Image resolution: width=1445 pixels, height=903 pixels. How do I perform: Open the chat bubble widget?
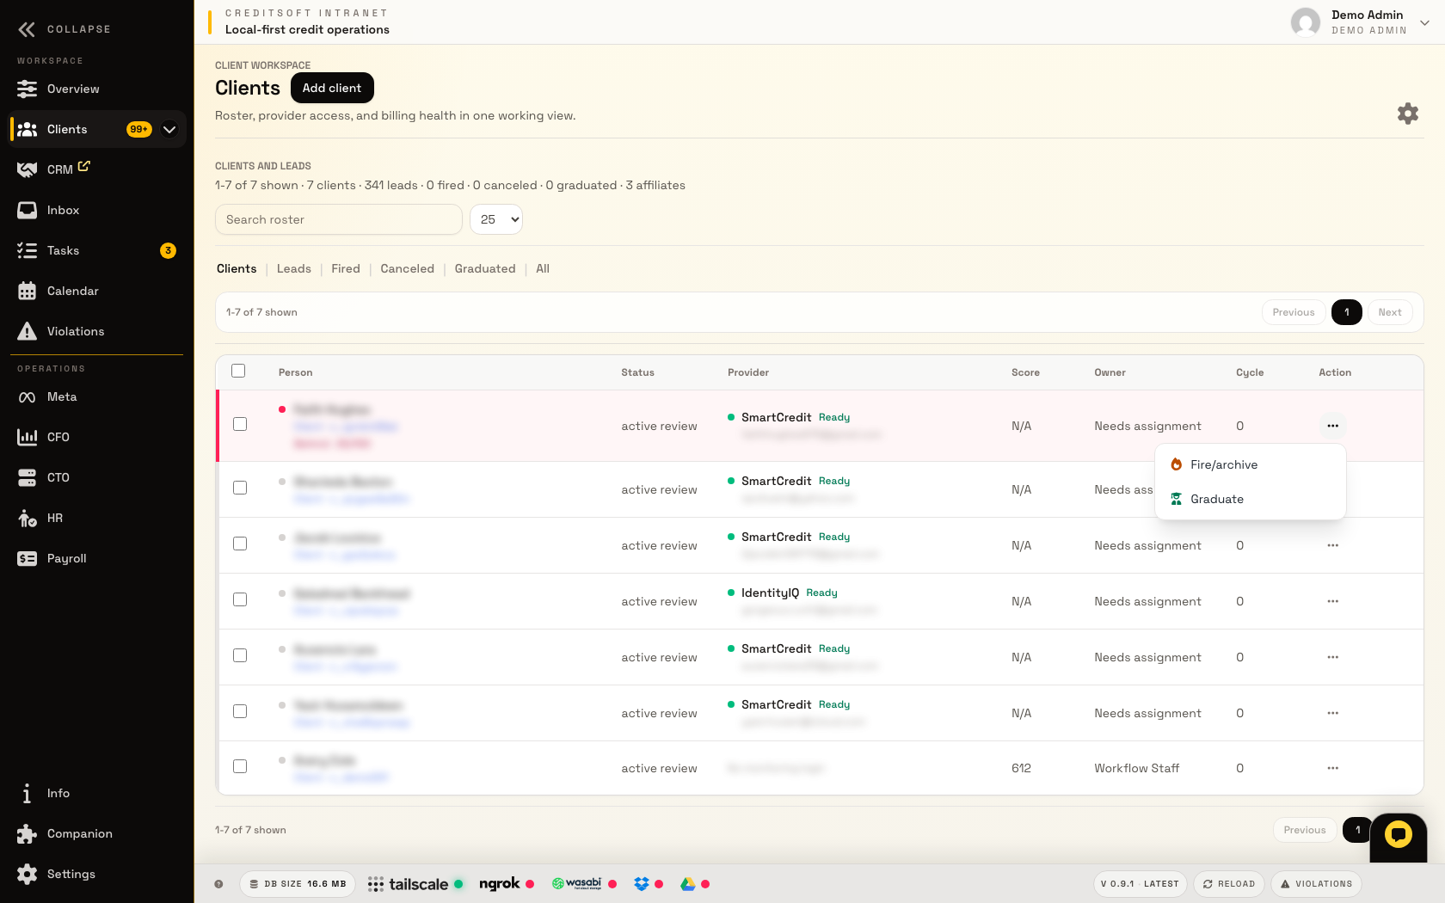[x=1398, y=833]
